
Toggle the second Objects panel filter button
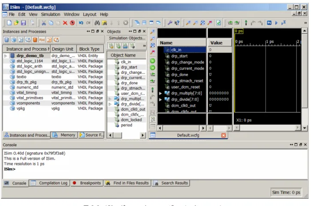point(118,46)
